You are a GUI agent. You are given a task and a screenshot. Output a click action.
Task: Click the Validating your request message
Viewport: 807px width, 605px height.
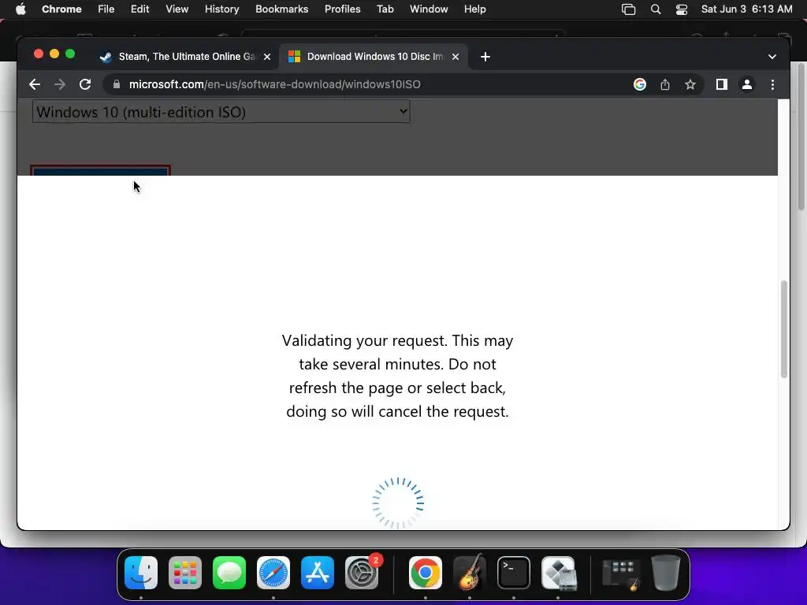[x=397, y=376]
